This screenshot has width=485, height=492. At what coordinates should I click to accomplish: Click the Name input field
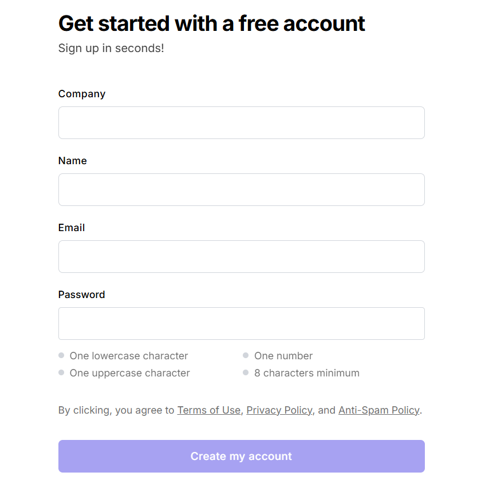pyautogui.click(x=241, y=189)
